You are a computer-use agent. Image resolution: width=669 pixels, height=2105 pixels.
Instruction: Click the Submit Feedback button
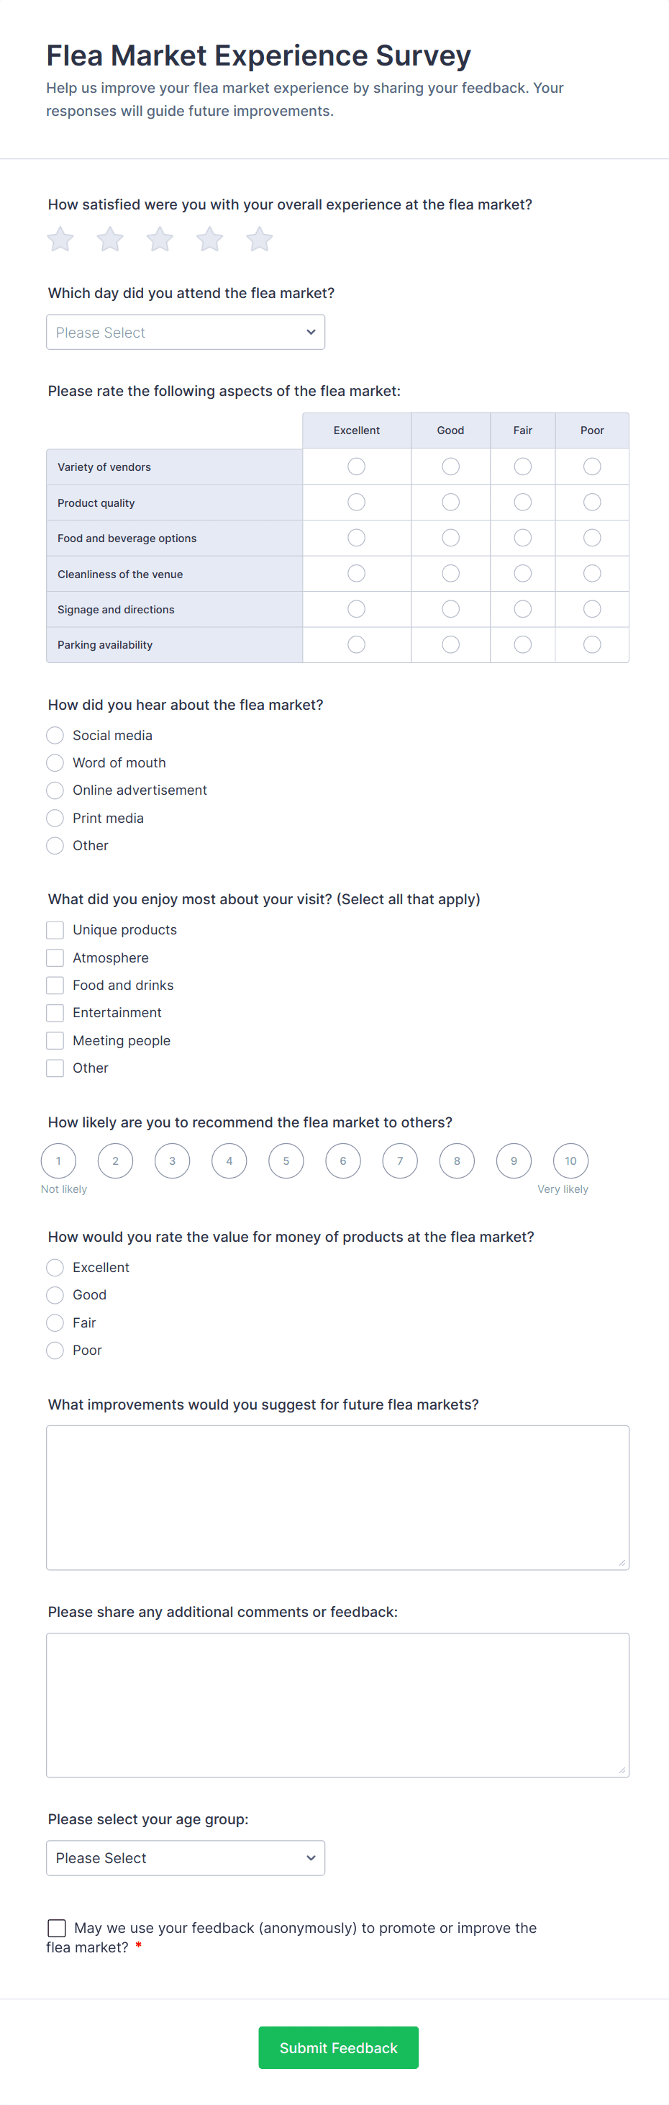pos(338,2047)
